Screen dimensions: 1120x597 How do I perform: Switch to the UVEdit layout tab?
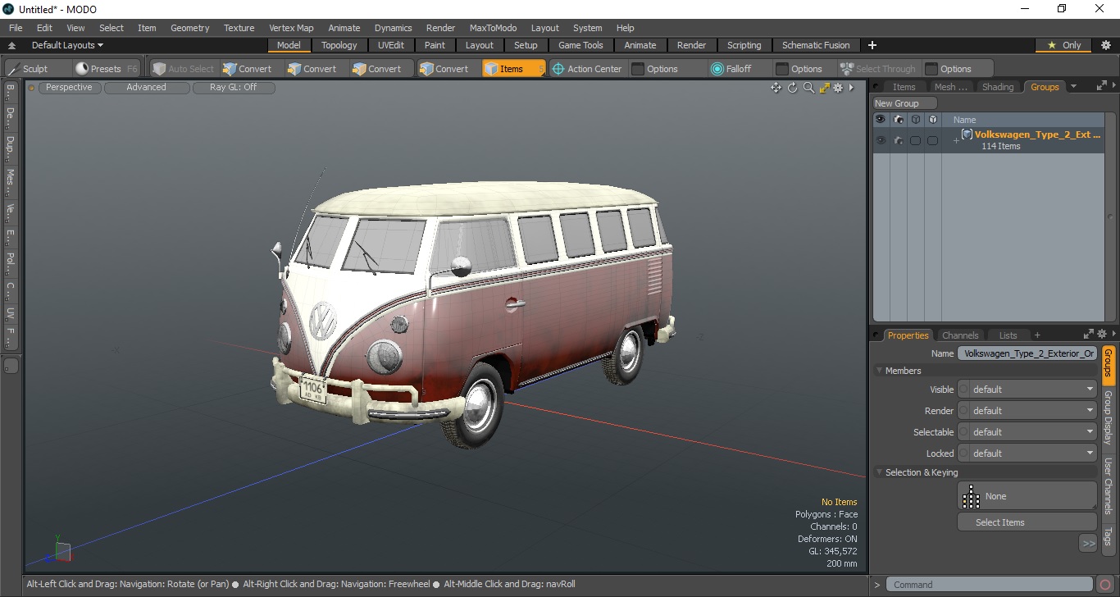(x=390, y=45)
